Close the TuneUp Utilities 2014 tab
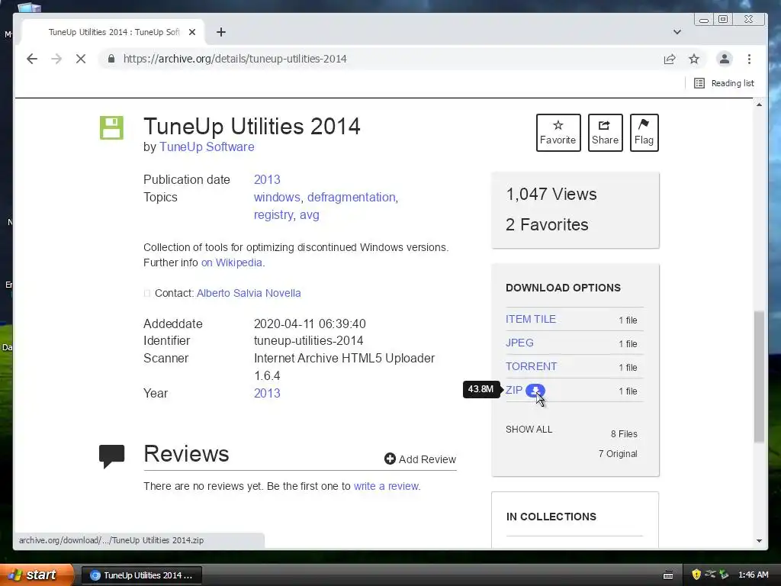781x586 pixels. pyautogui.click(x=192, y=32)
